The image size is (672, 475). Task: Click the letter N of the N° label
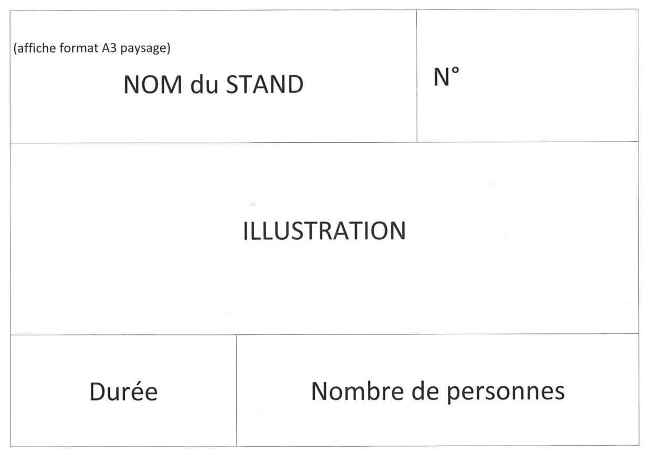[x=442, y=78]
